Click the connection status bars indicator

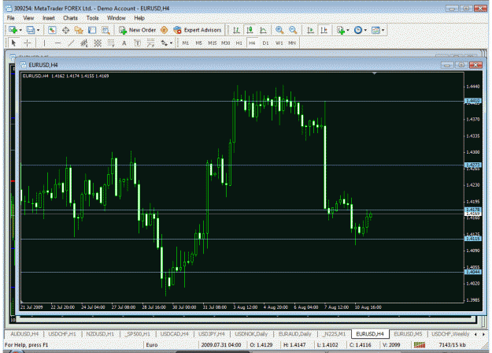420,345
